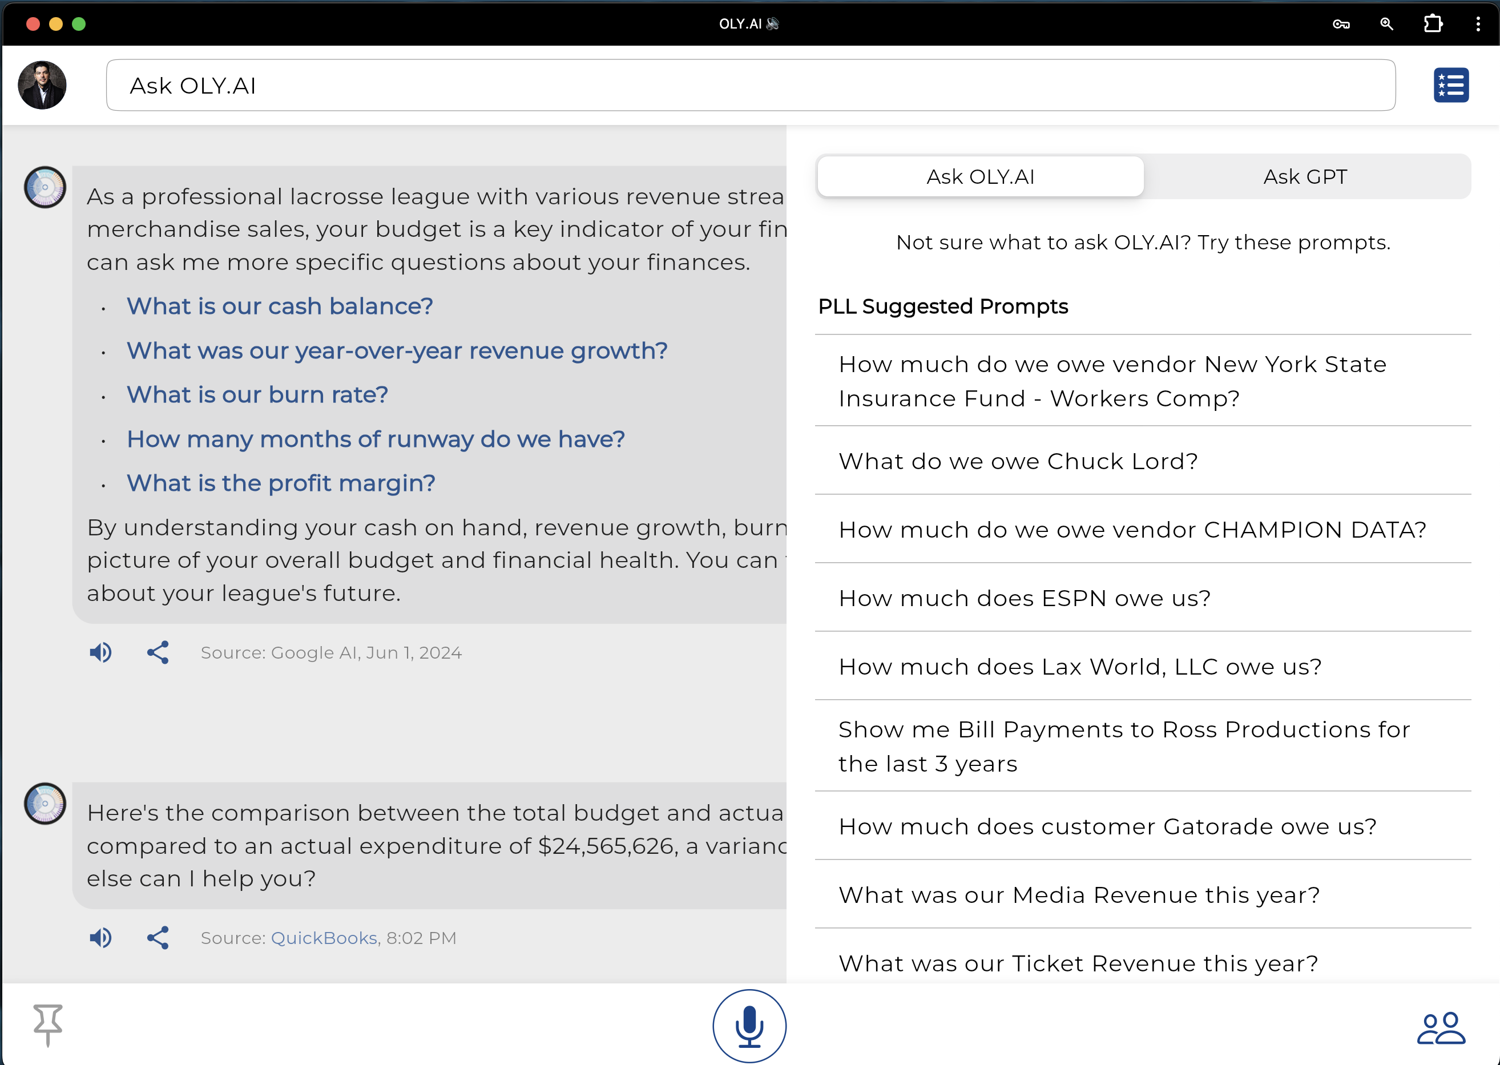The image size is (1500, 1065).
Task: Open the three-dot browser menu
Action: [1477, 25]
